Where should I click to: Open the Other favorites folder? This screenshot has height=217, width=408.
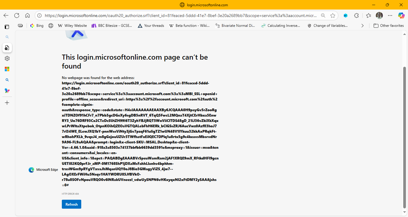389,26
